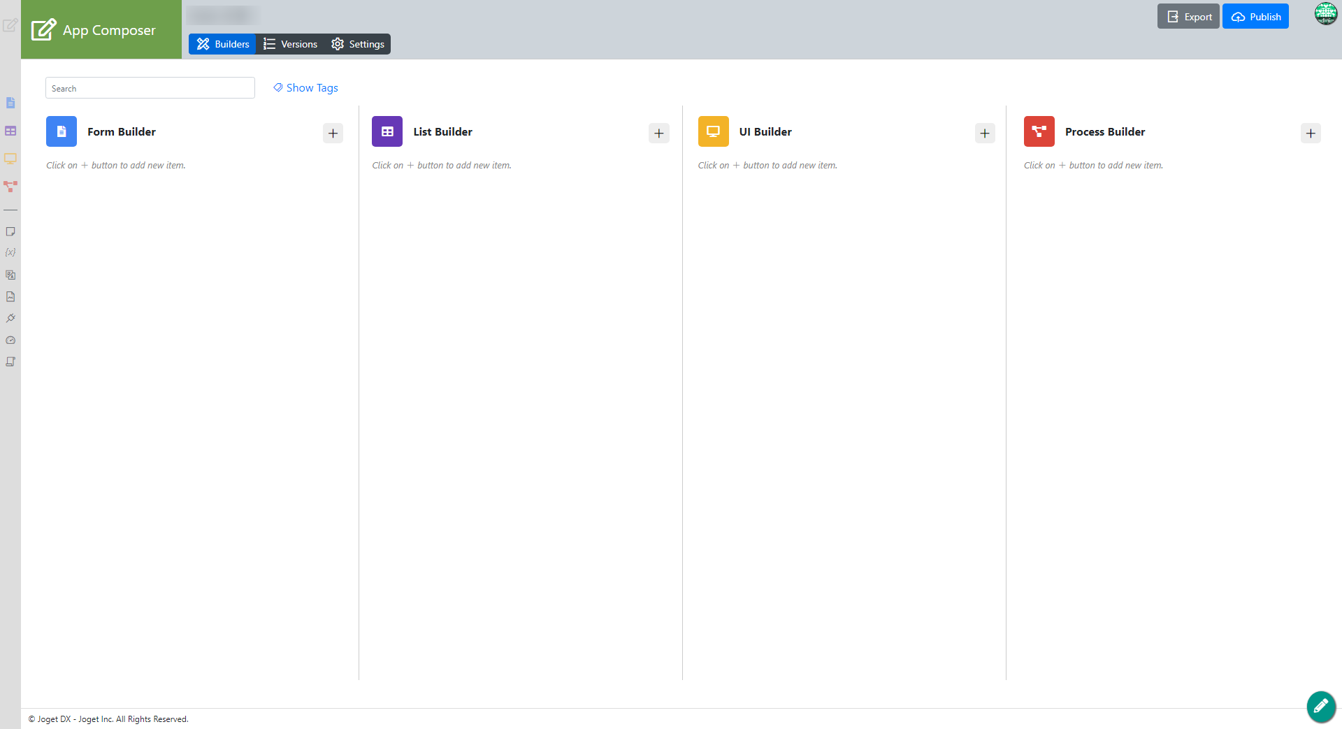Viewport: 1342px width, 729px height.
Task: Add a new list with the plus button
Action: pos(658,133)
